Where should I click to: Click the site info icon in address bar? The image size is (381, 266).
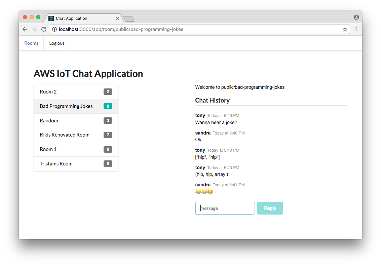54,29
